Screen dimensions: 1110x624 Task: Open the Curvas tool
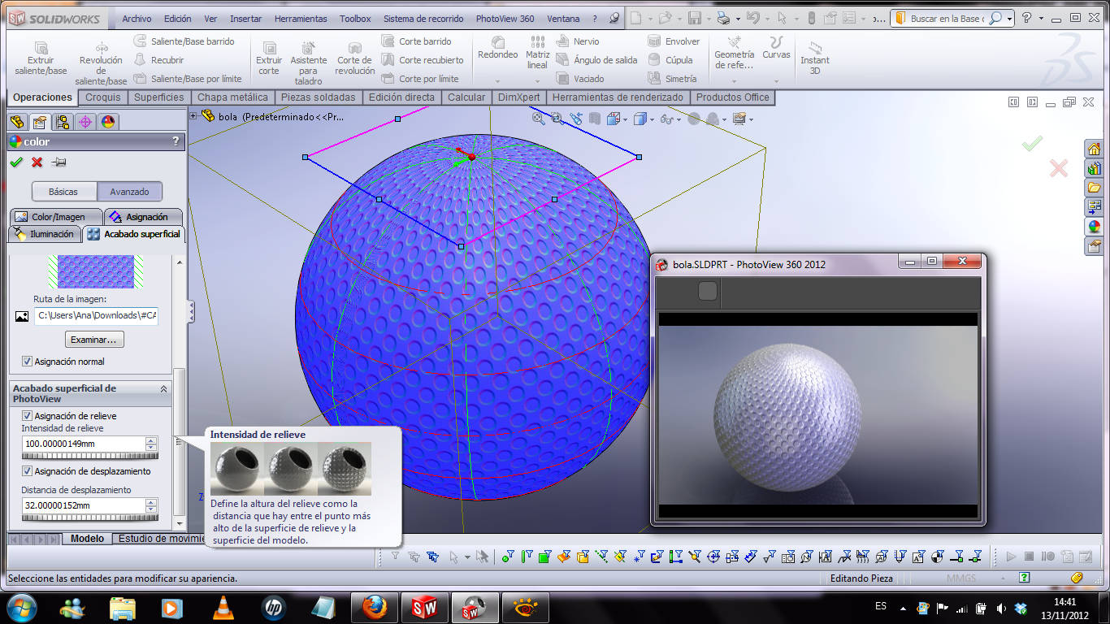(x=776, y=48)
